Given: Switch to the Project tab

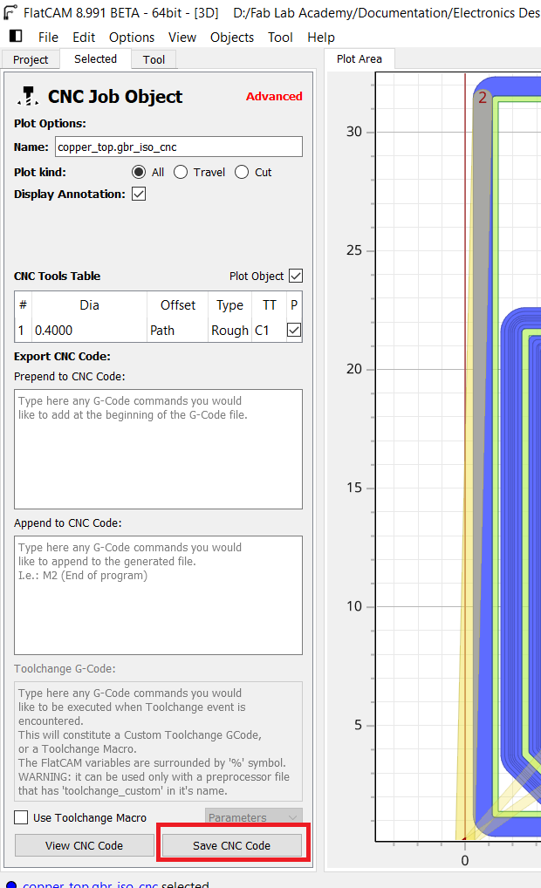Looking at the screenshot, I should [31, 59].
